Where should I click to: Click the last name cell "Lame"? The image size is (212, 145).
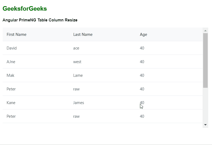(x=78, y=75)
